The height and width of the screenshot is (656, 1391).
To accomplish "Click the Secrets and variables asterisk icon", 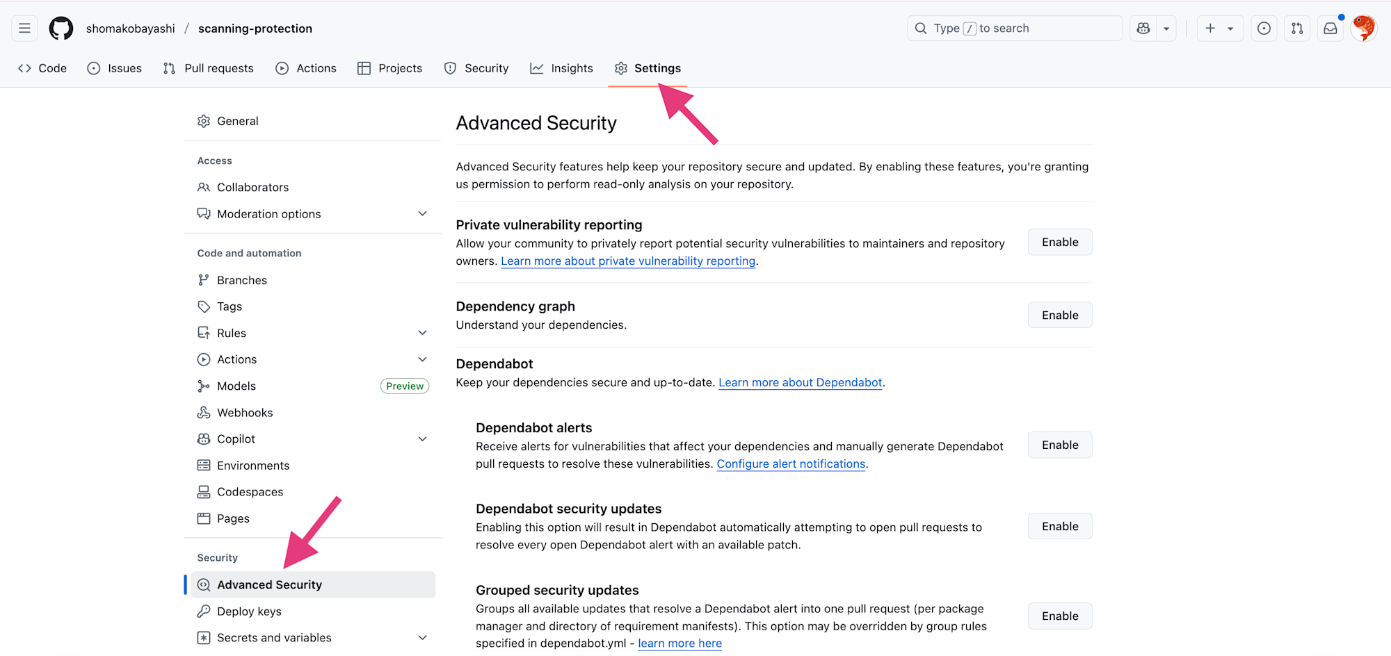I will pyautogui.click(x=204, y=637).
